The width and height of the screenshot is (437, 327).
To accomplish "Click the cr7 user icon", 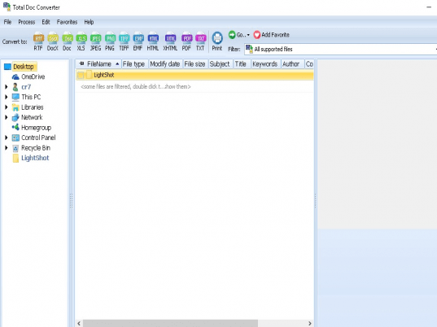I will [15, 87].
